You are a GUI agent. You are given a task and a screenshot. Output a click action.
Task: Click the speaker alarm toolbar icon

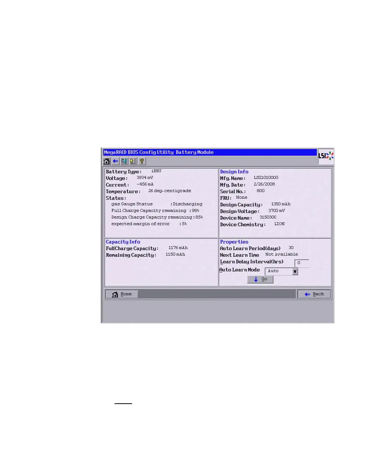pyautogui.click(x=133, y=161)
